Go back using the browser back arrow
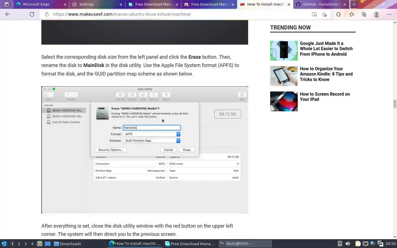397x248 pixels. point(8,14)
